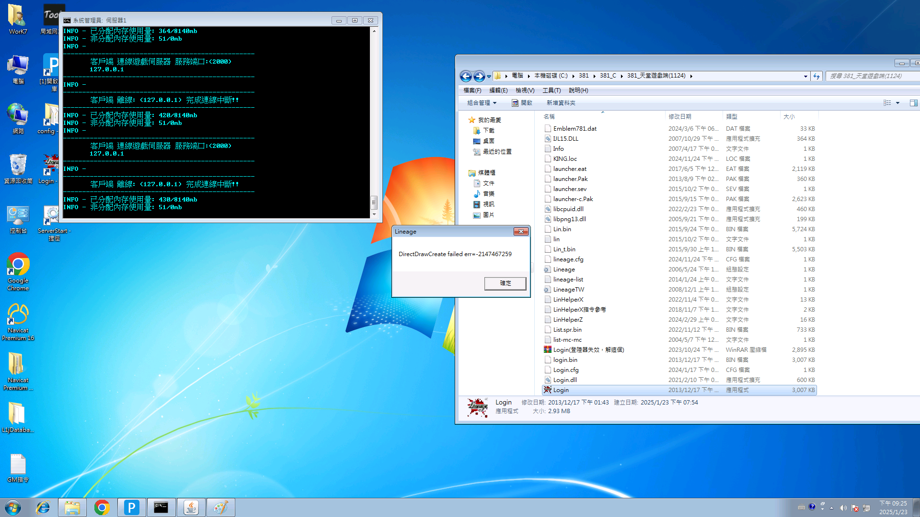
Task: Select 圖片 library in navigation pane
Action: coord(488,215)
